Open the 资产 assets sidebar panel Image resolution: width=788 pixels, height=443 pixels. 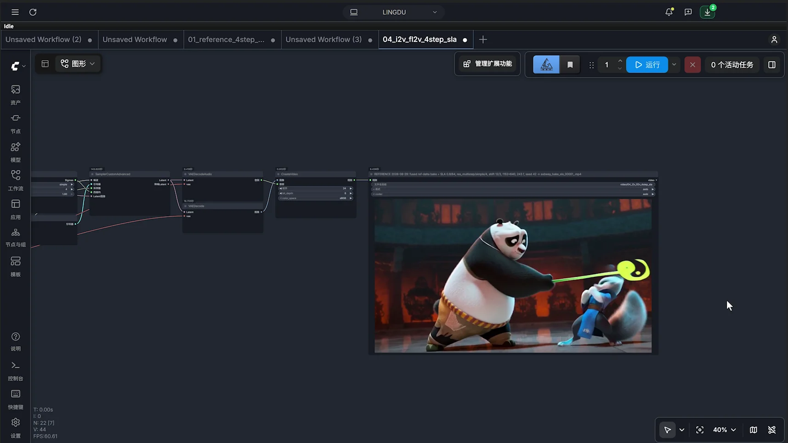point(16,95)
